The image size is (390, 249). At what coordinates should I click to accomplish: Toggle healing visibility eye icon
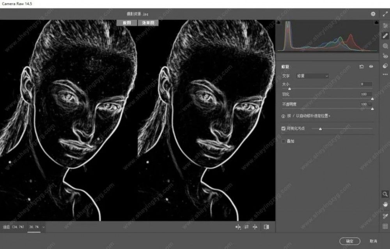point(371,67)
